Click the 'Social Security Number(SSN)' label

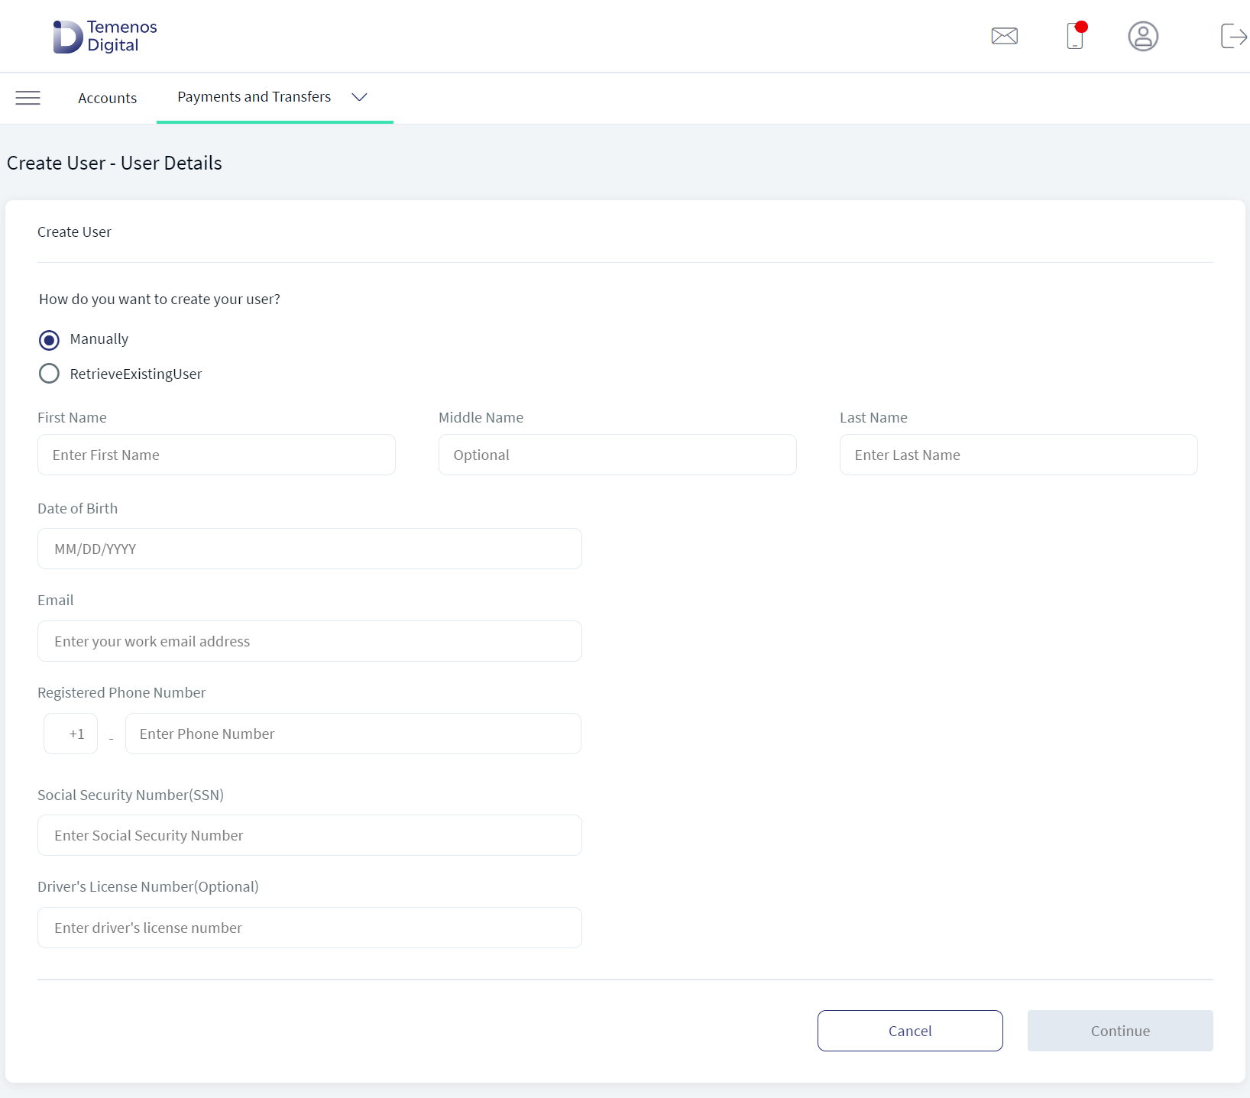pyautogui.click(x=131, y=795)
